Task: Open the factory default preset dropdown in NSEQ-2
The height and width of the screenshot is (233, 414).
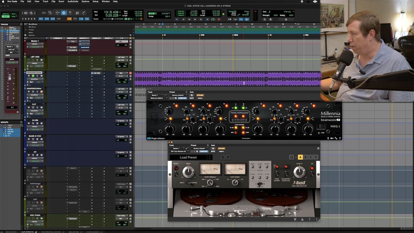Action: [x=179, y=95]
